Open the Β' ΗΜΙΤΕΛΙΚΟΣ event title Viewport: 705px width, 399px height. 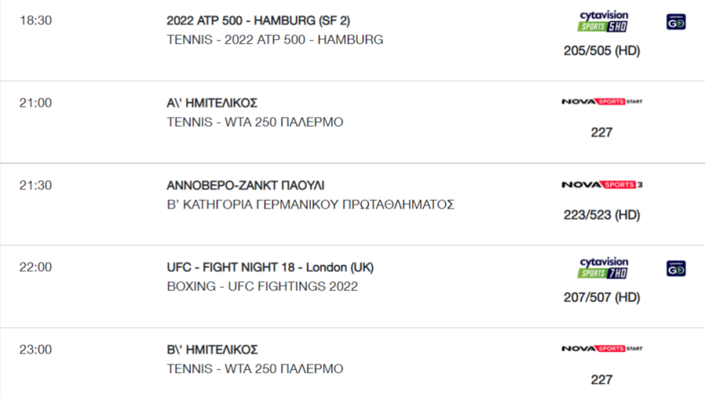(211, 350)
